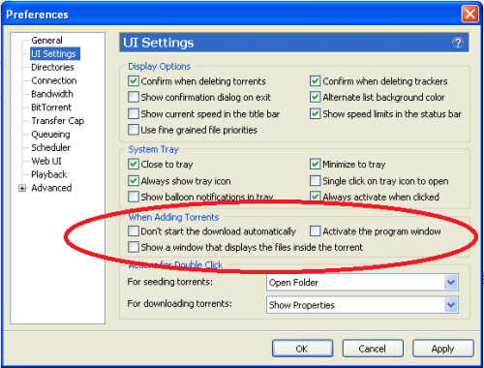Open the Connection preferences page

54,80
